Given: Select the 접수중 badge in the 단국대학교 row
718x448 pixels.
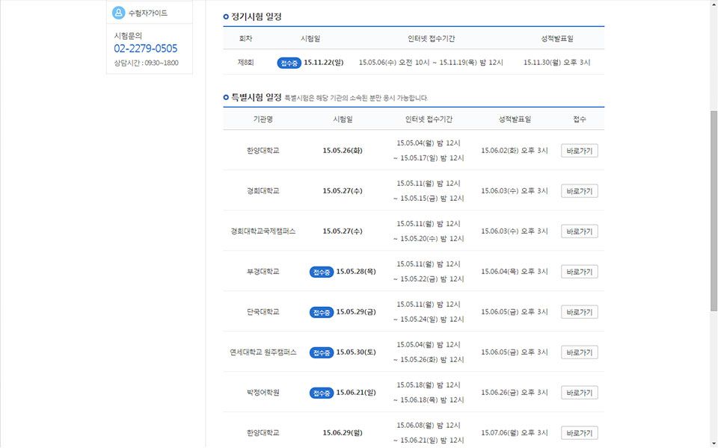Looking at the screenshot, I should [322, 312].
